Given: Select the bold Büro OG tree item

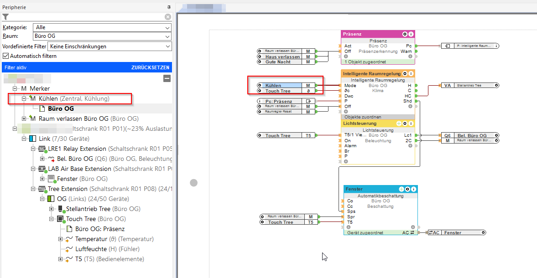Looking at the screenshot, I should [x=61, y=109].
